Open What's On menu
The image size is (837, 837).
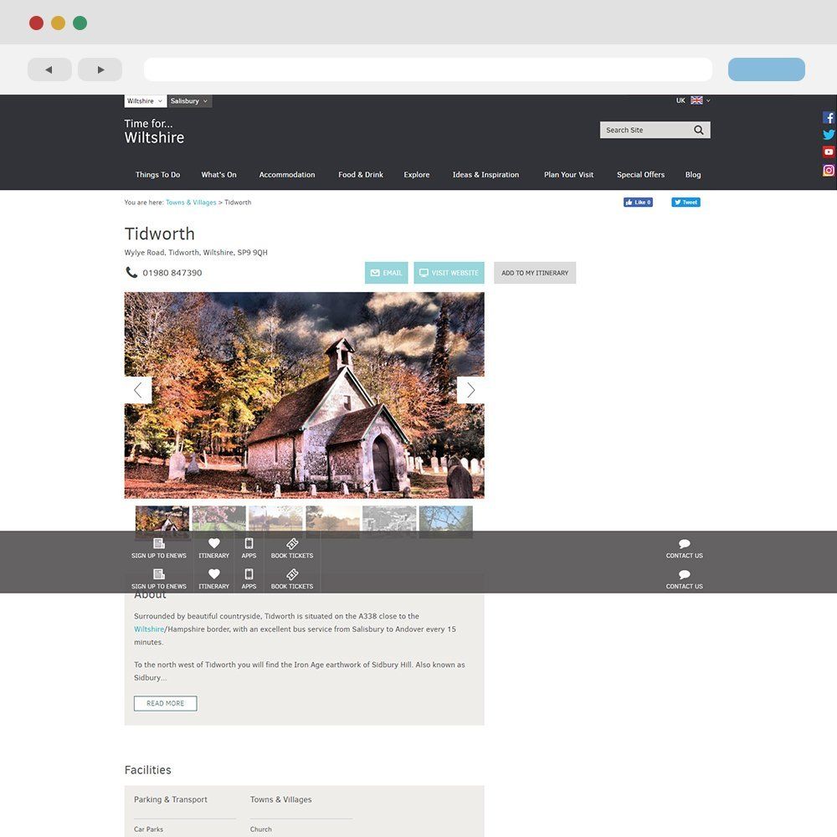(218, 175)
